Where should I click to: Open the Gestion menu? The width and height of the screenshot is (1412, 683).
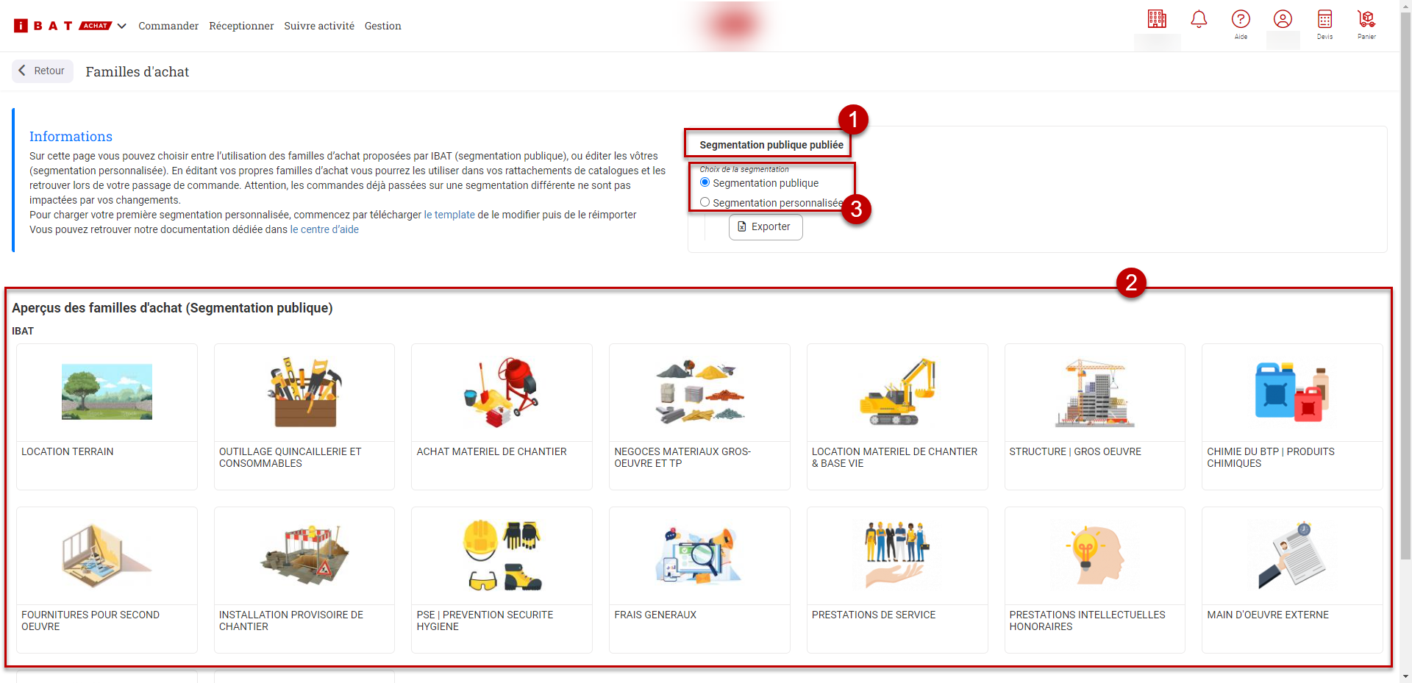coord(382,26)
